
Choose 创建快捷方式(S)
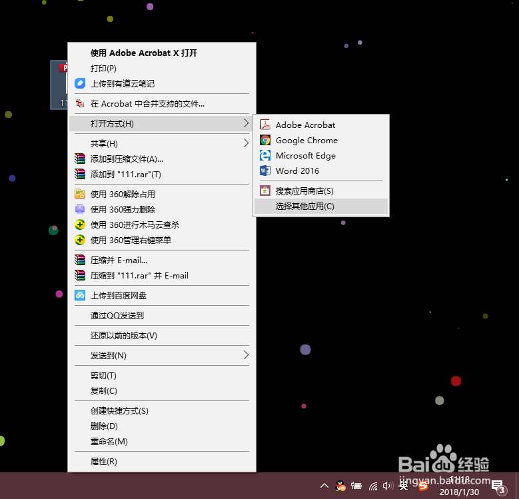coord(162,410)
